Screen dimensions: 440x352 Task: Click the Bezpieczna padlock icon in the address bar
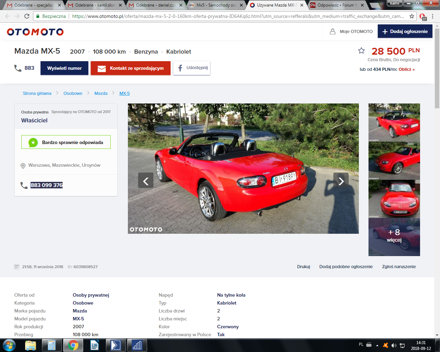pyautogui.click(x=37, y=16)
